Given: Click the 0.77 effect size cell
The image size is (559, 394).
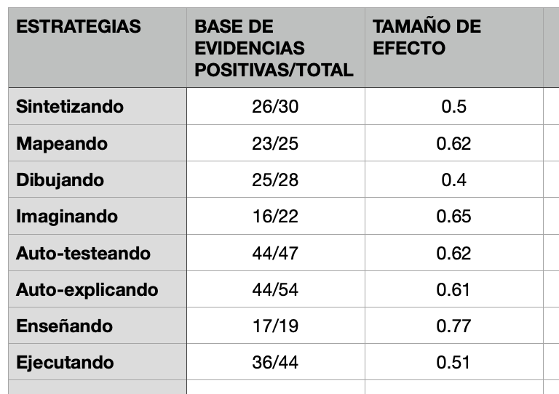Looking at the screenshot, I should click(453, 326).
